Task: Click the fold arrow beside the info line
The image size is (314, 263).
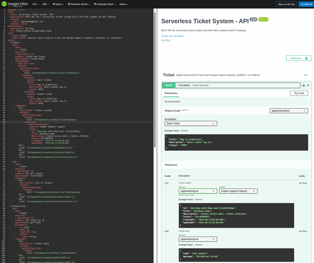Action: tap(7, 12)
